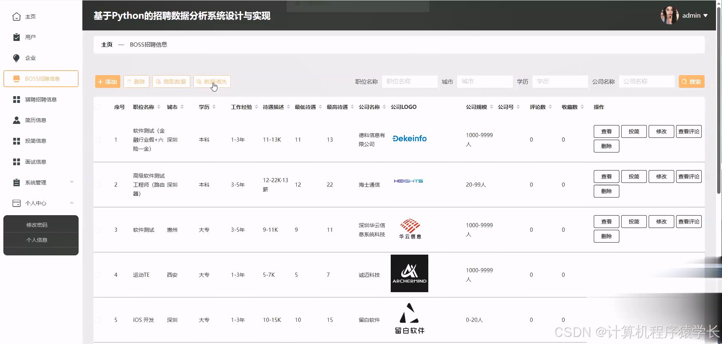
Task: Click the 职位名称 search input field
Action: pyautogui.click(x=409, y=81)
